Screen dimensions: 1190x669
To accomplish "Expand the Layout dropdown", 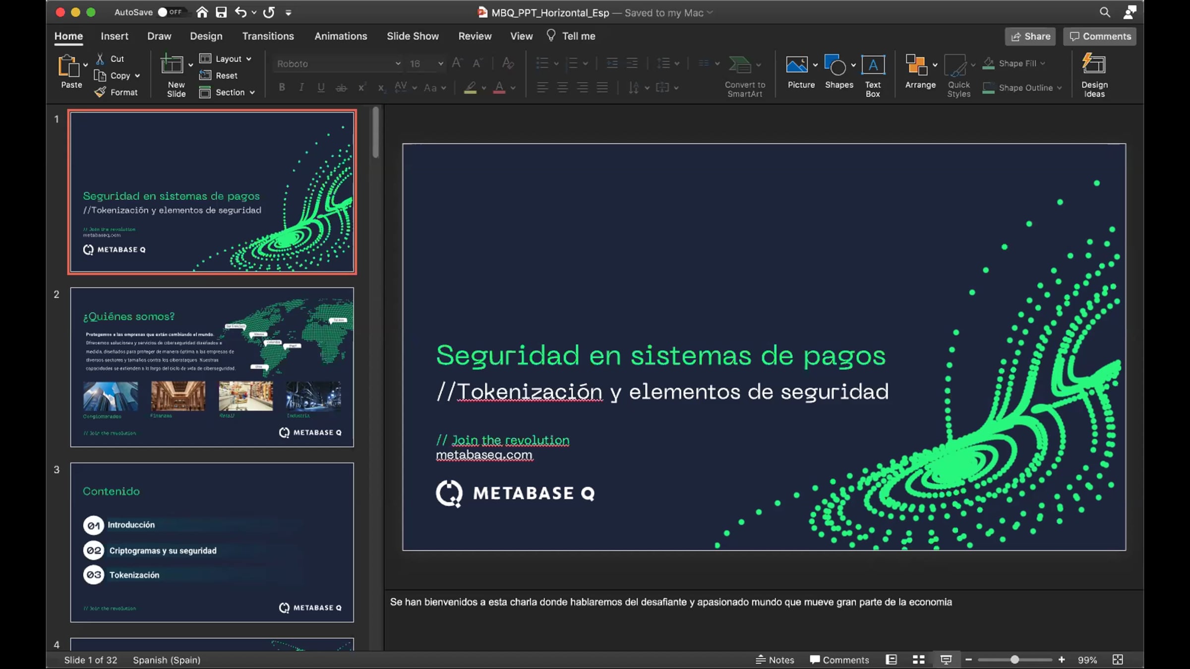I will coord(226,59).
